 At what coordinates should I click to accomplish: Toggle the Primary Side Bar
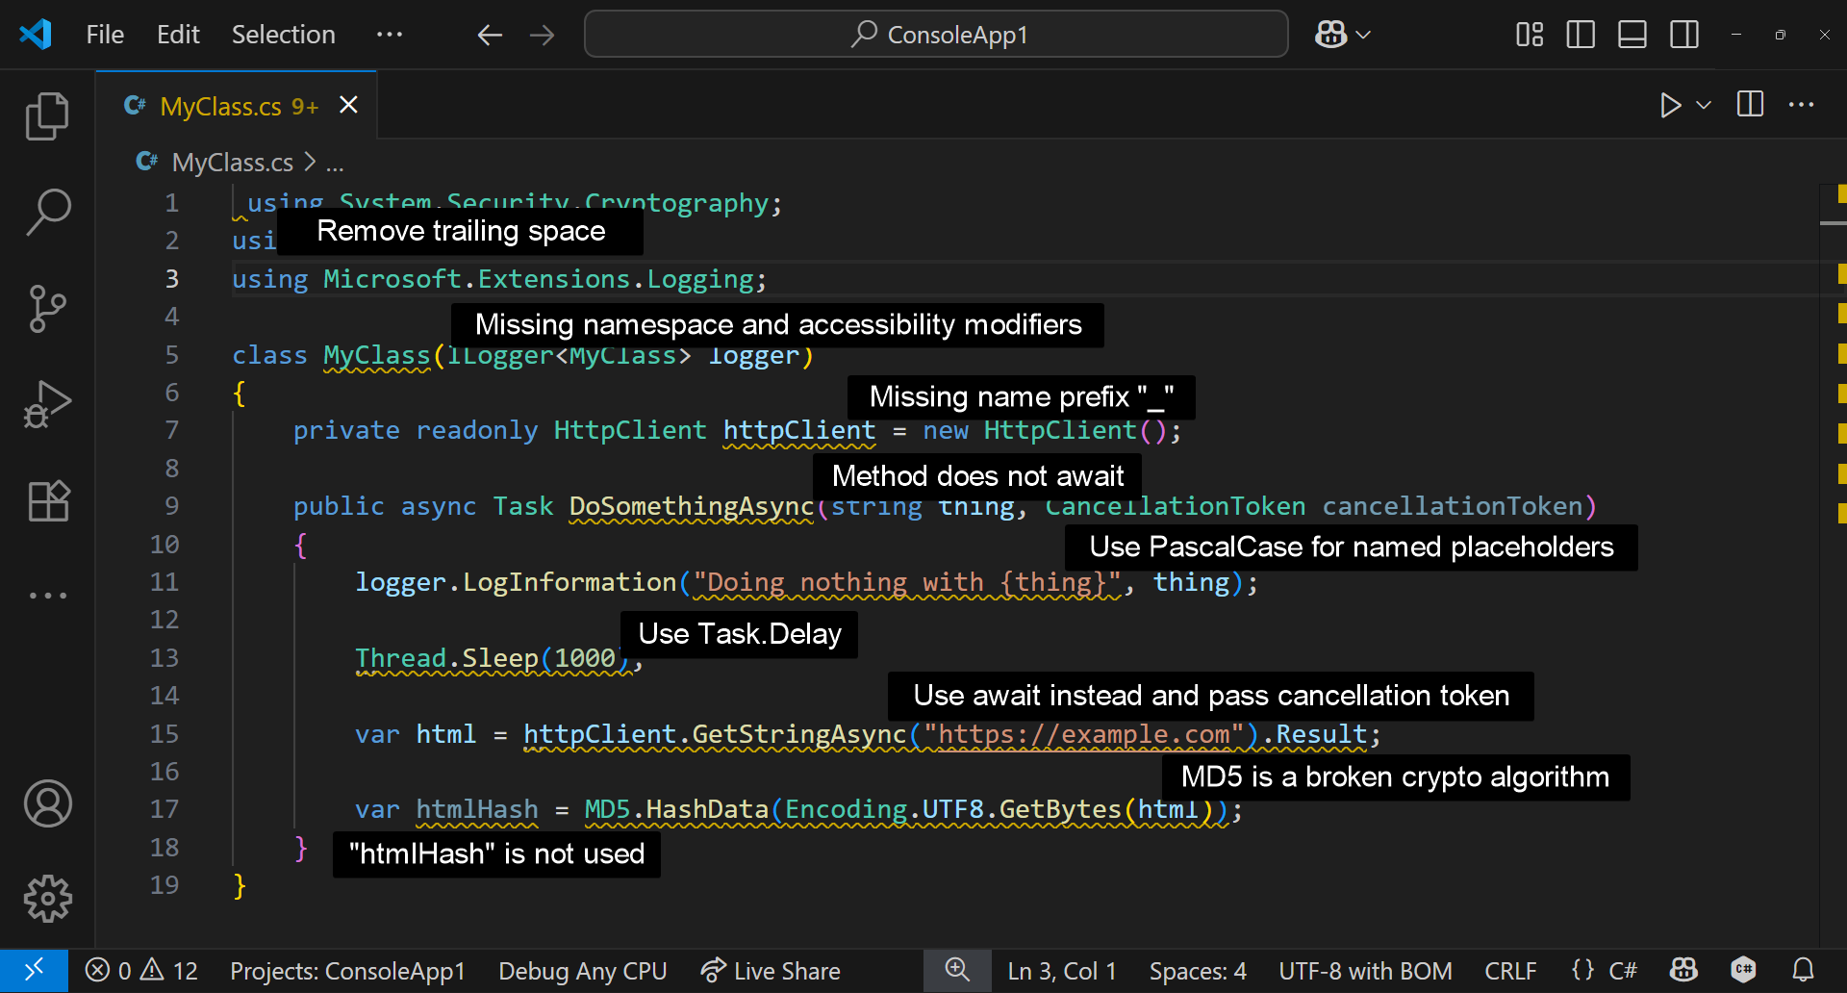point(1581,35)
